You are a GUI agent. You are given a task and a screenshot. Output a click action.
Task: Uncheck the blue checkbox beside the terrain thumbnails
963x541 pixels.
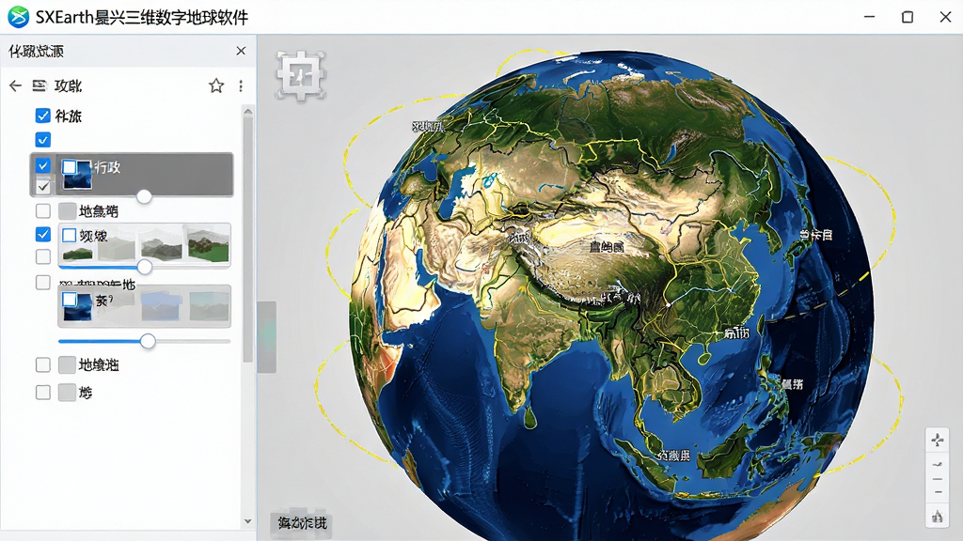43,234
